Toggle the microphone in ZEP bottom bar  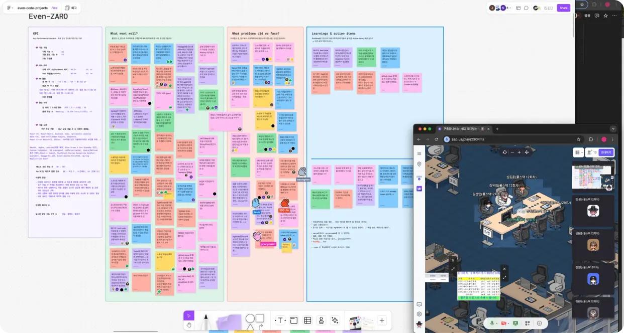coord(493,323)
